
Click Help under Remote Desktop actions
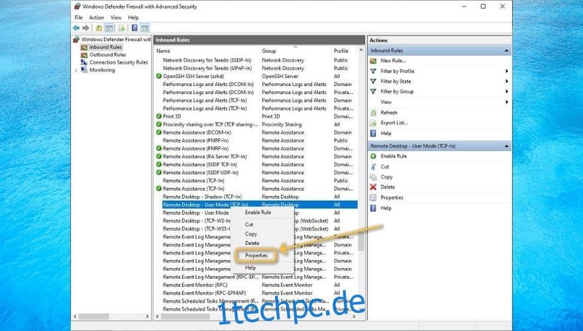click(x=386, y=208)
